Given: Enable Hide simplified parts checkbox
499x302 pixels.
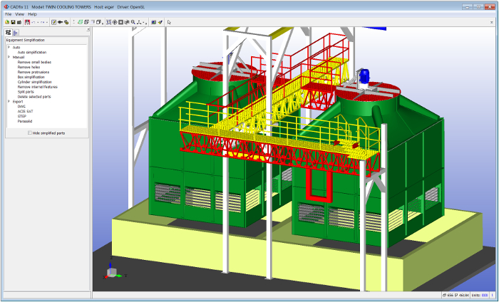Looking at the screenshot, I should (29, 132).
